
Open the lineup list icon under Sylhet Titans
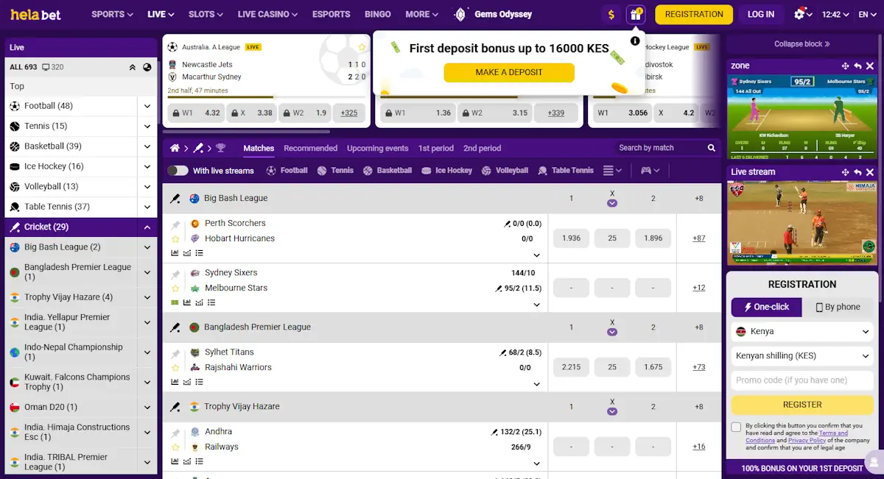point(199,382)
